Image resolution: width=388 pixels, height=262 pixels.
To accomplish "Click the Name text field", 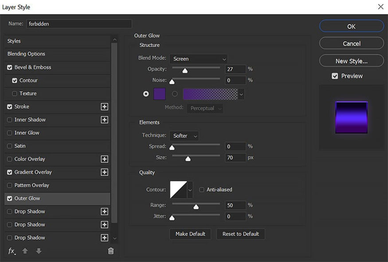I will click(79, 24).
